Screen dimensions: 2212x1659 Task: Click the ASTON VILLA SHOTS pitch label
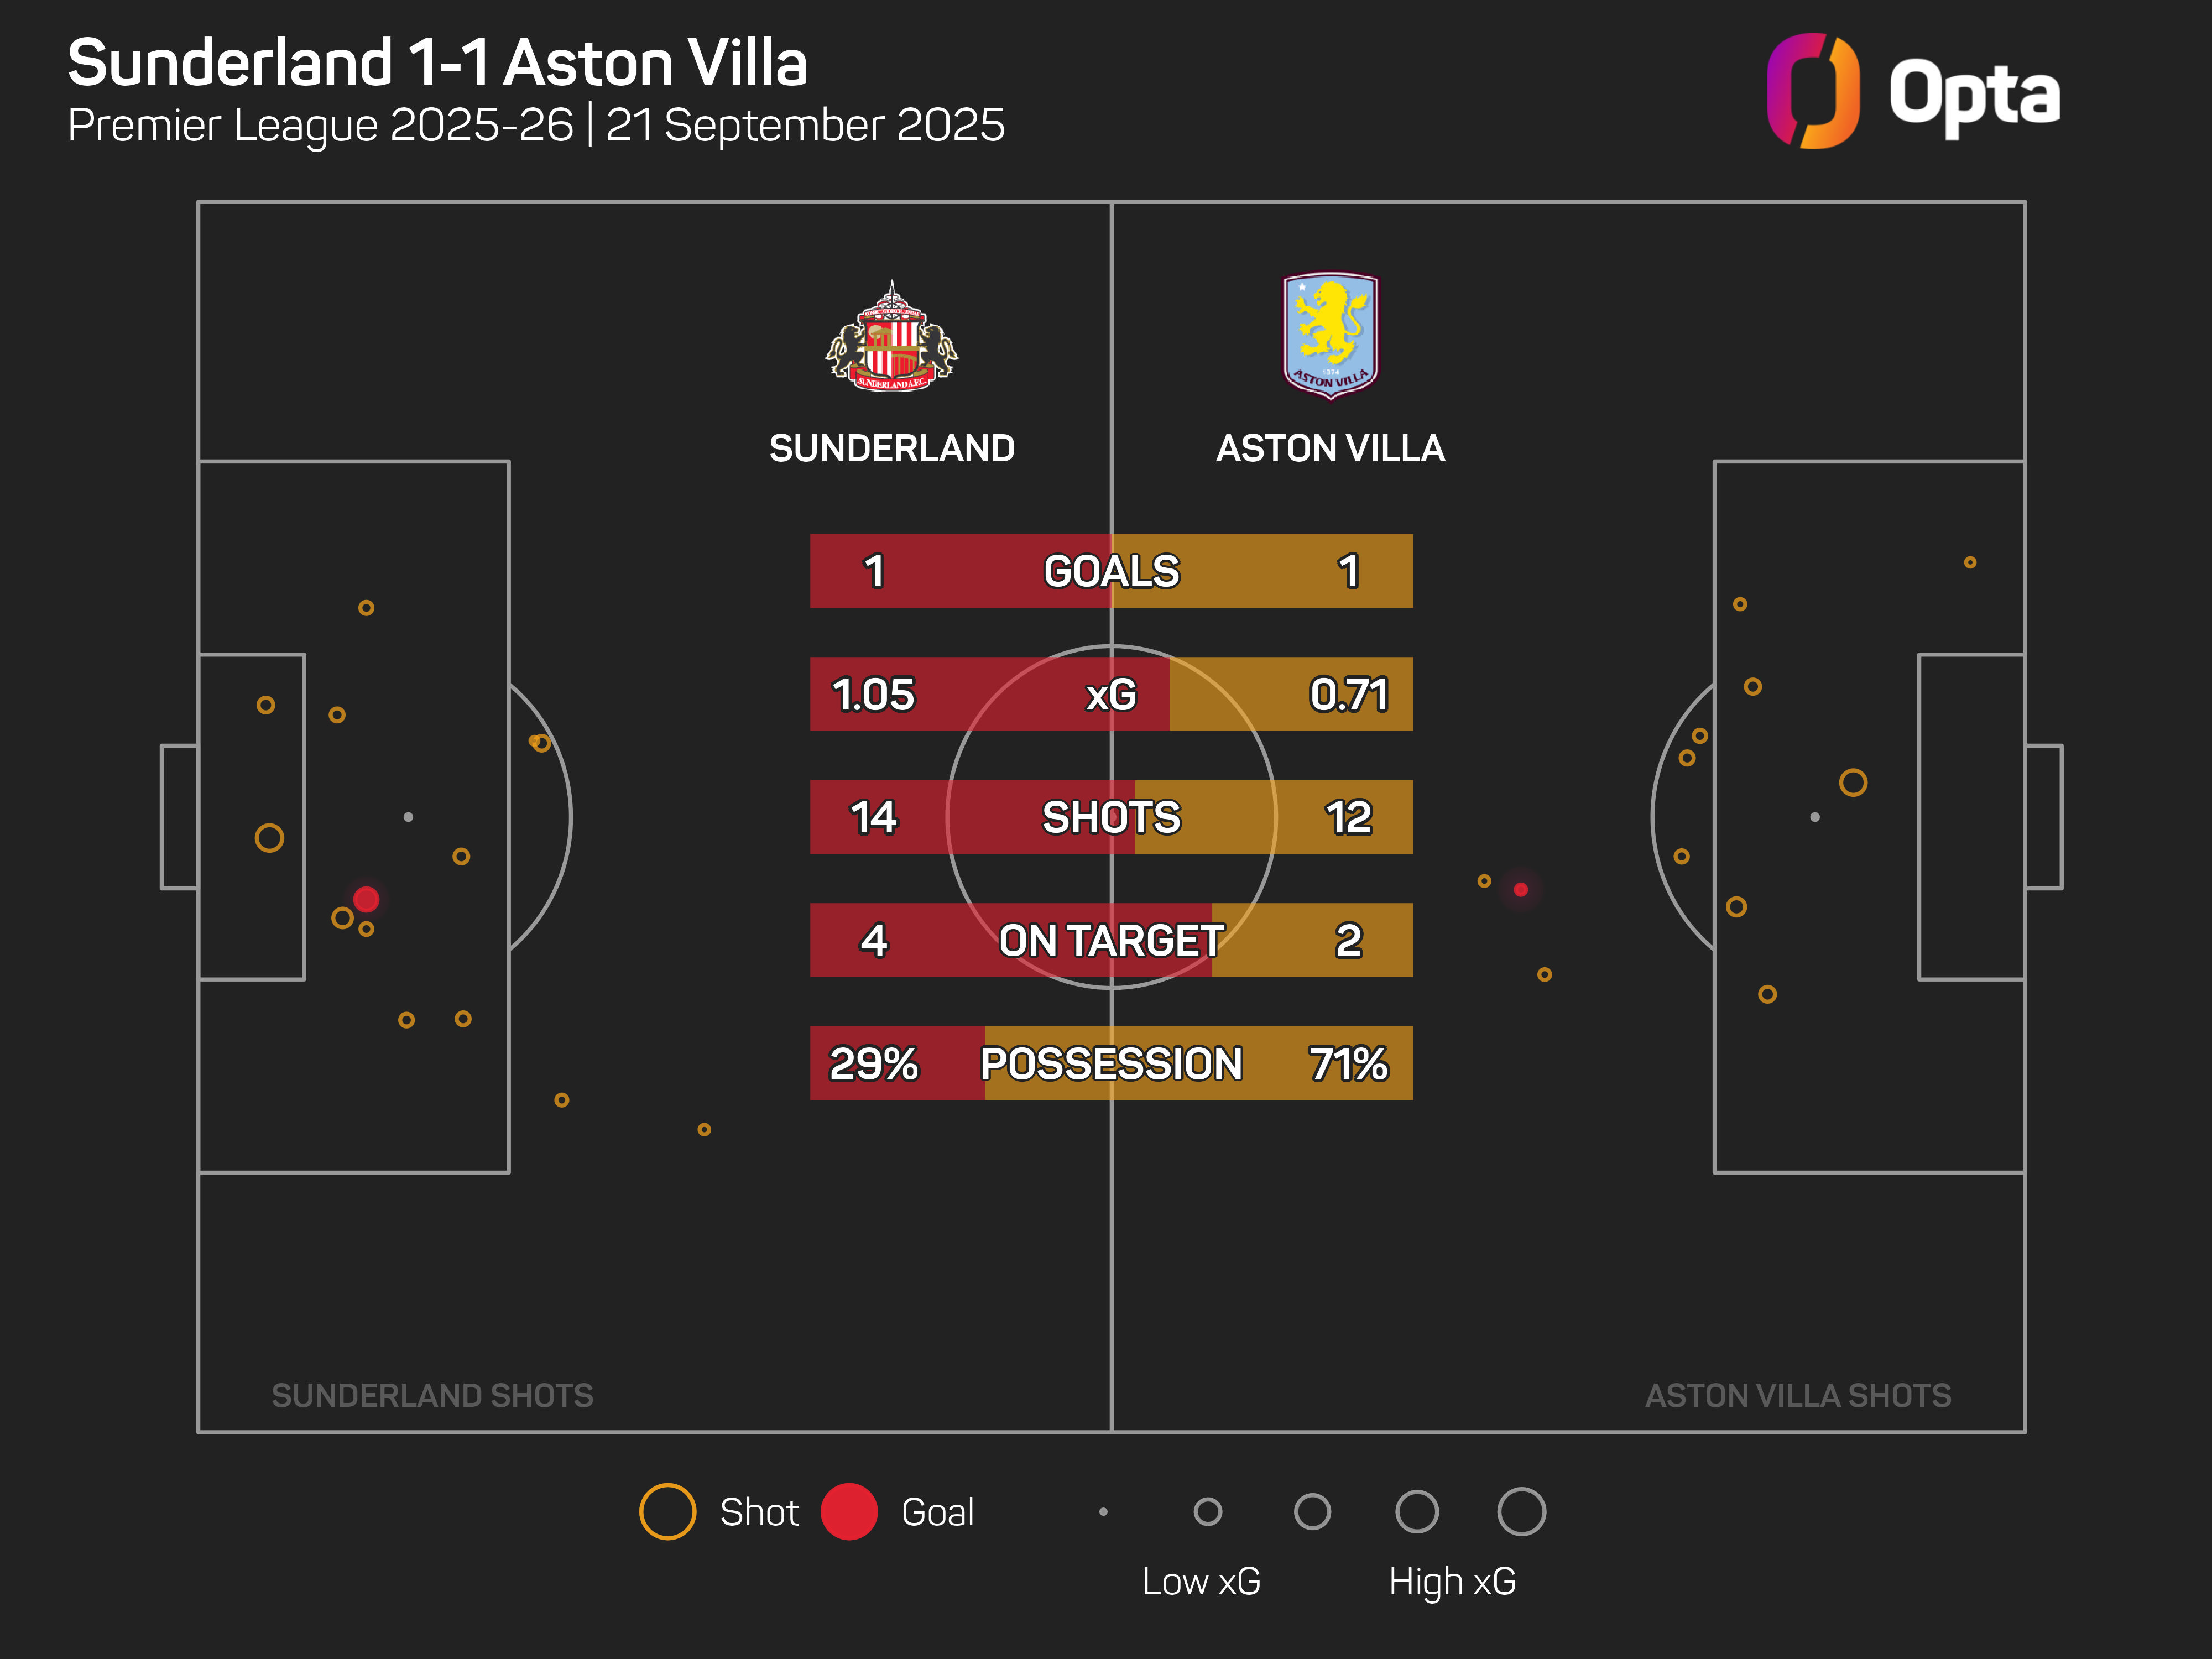click(x=1797, y=1395)
